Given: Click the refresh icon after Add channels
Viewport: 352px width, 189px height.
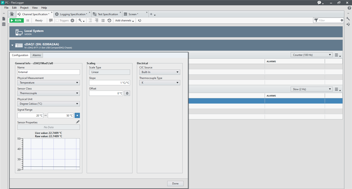Looking at the screenshot, I should click(x=140, y=21).
